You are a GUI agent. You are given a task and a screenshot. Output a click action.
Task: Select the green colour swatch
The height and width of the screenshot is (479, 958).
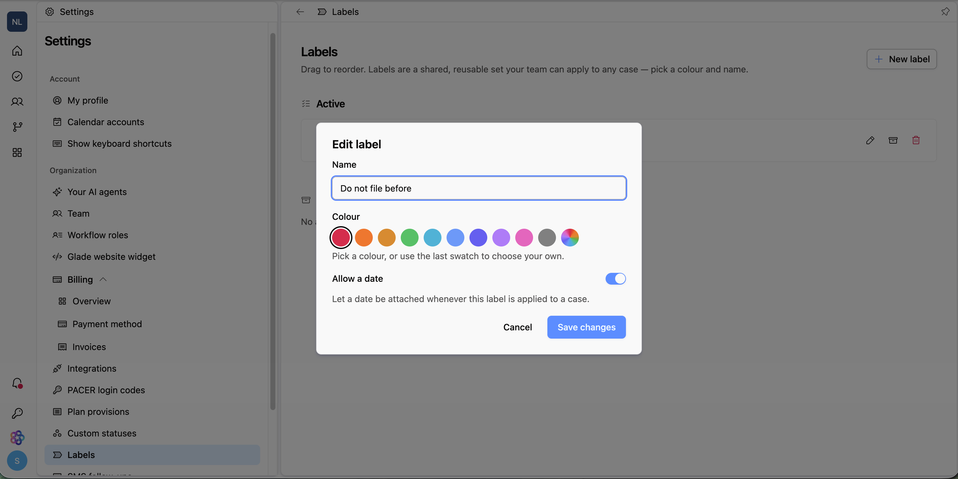pos(409,237)
